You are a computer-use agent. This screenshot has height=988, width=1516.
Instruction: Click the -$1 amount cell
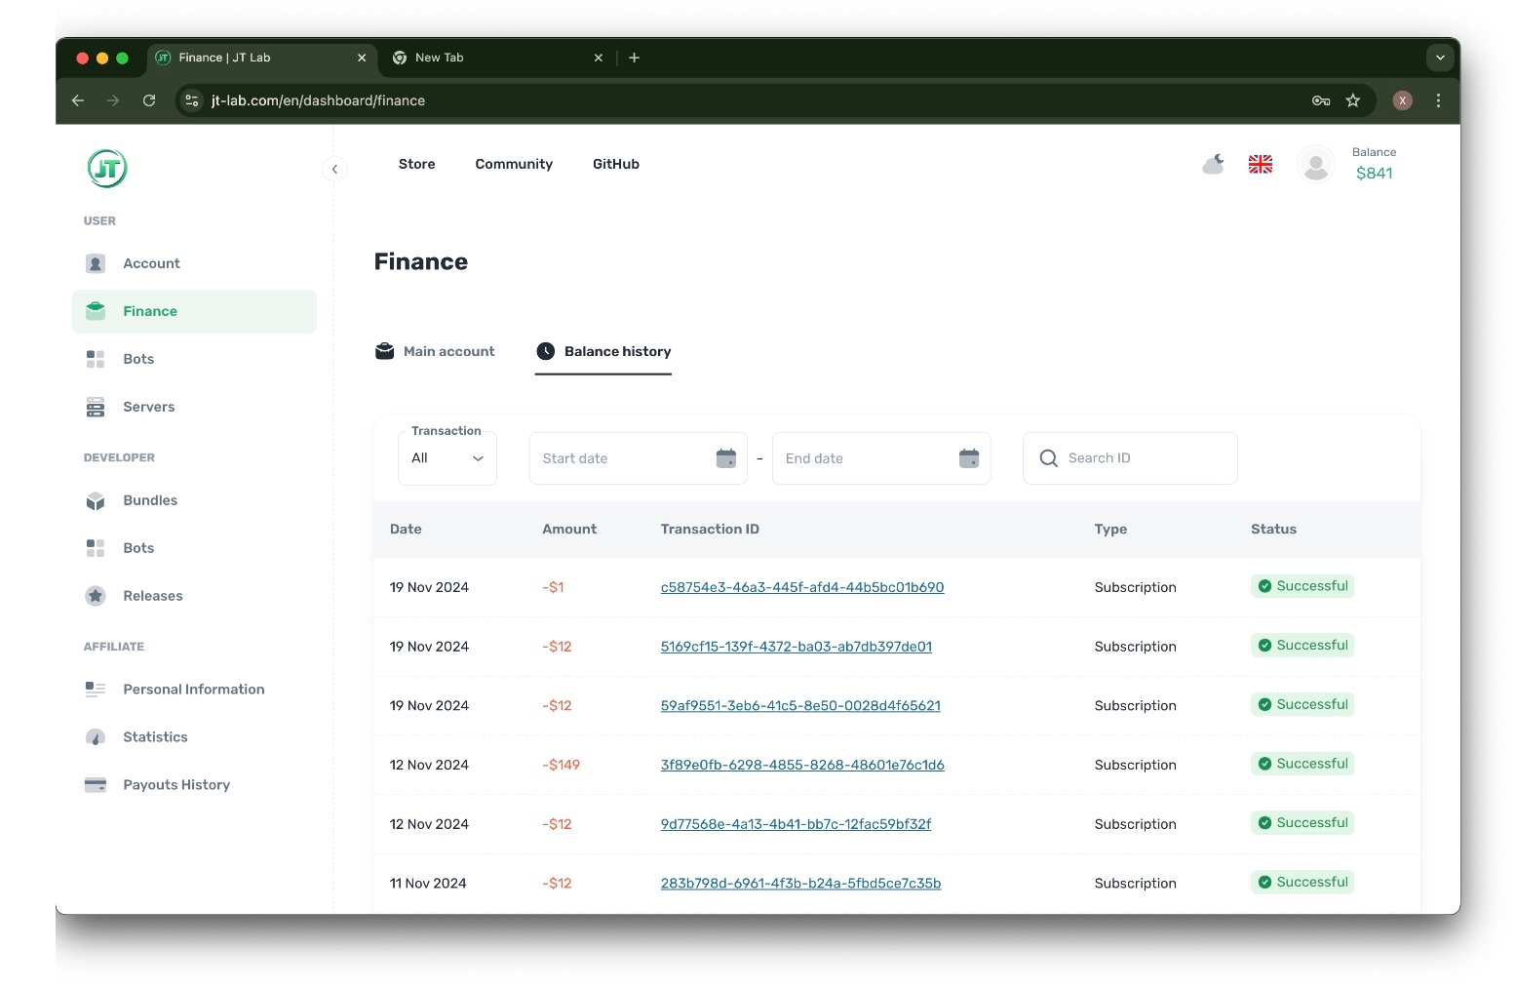coord(553,587)
